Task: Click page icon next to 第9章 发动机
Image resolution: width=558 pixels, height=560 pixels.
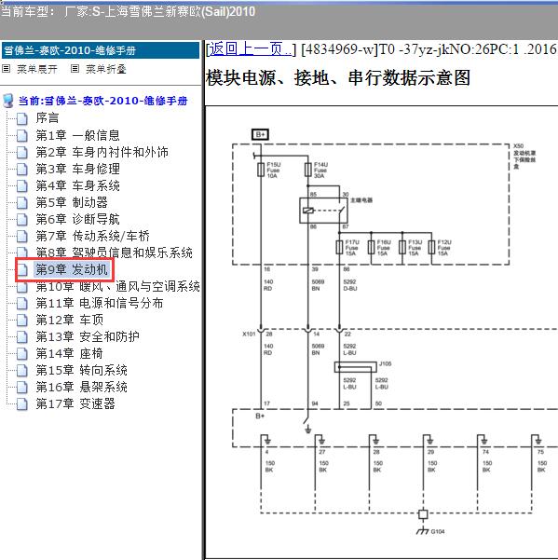Action: [x=22, y=270]
